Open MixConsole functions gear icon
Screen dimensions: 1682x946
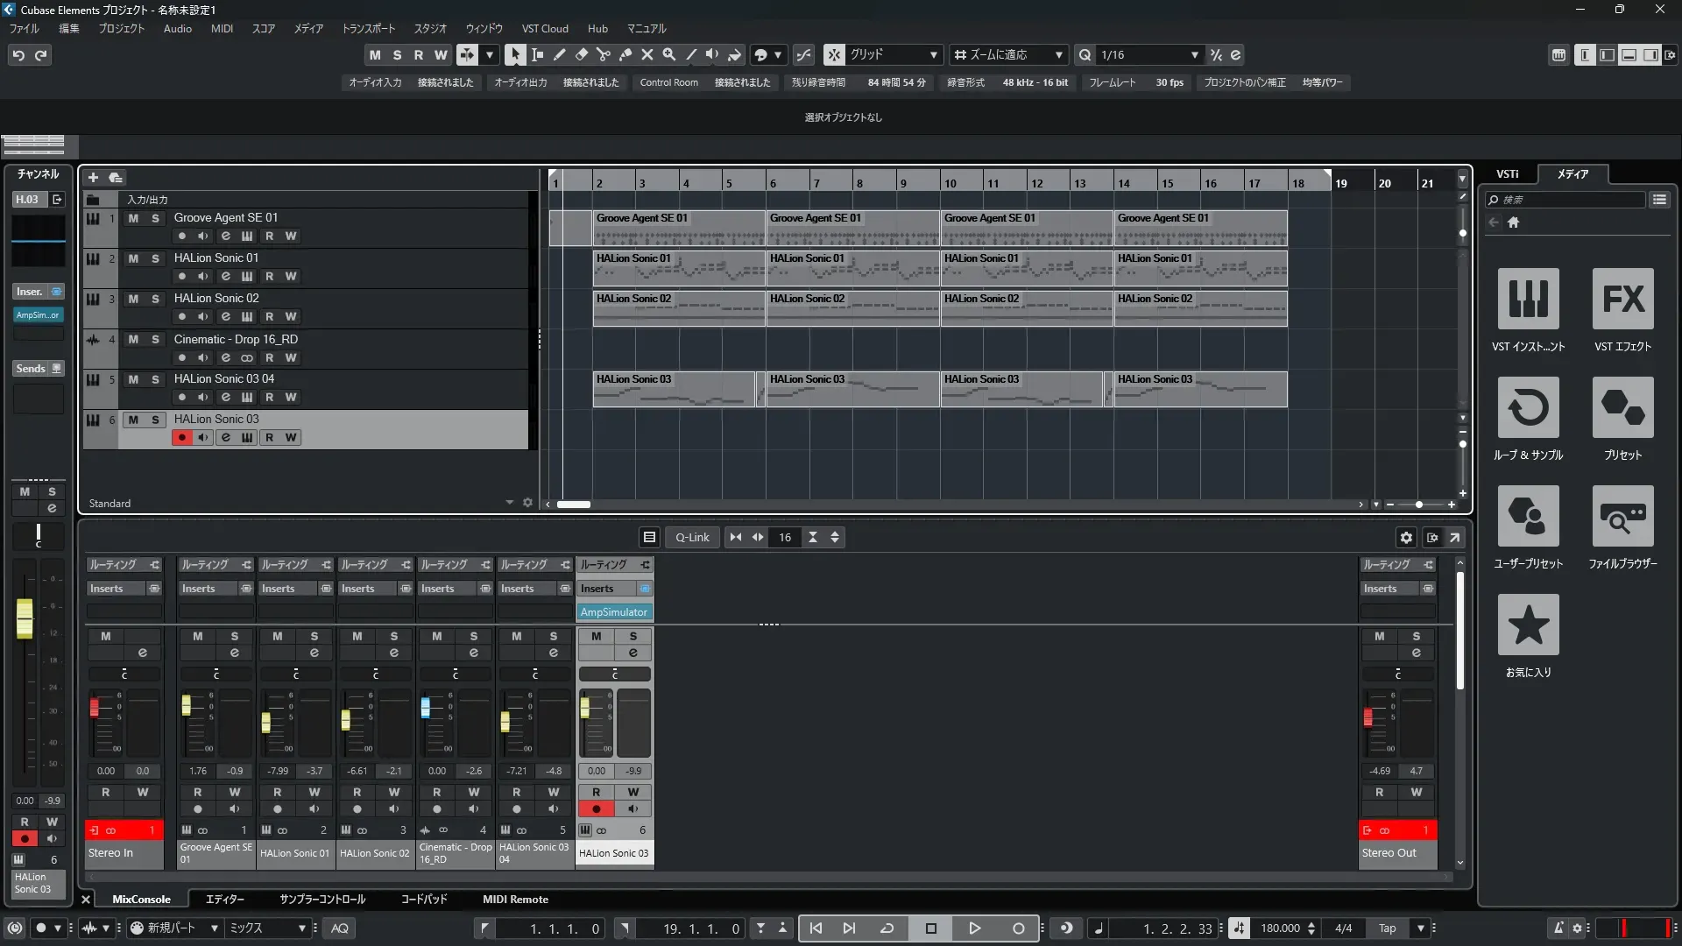1406,538
